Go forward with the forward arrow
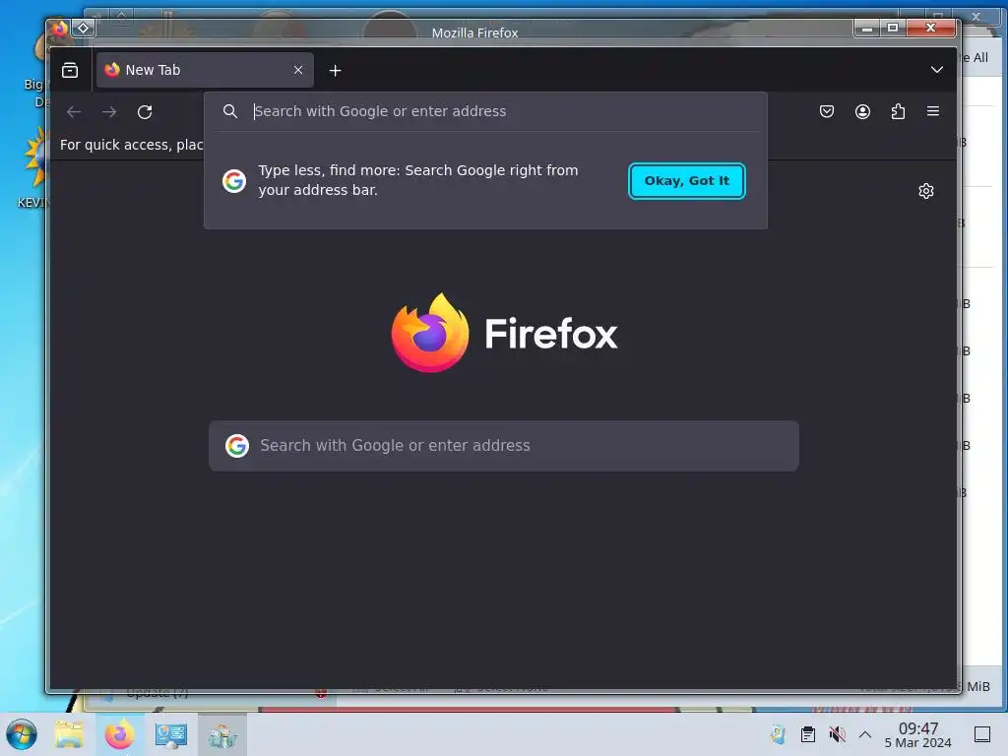The image size is (1008, 756). (109, 112)
